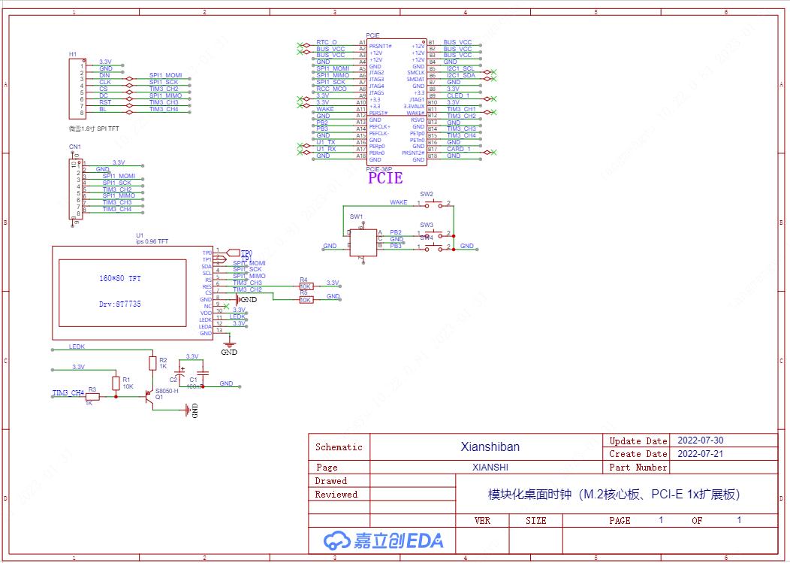Click the Part Number title block cell

tap(638, 467)
